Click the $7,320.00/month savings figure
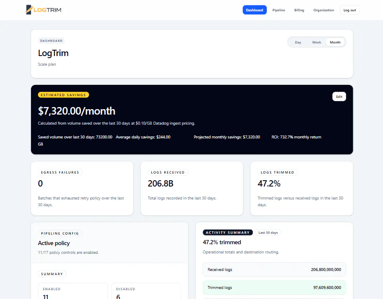This screenshot has width=383, height=299. coord(76,111)
